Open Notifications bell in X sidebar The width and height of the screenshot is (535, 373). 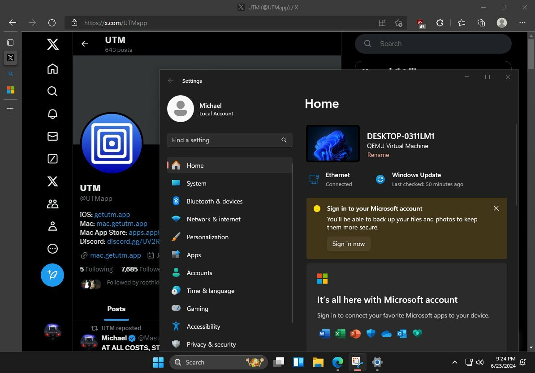[x=52, y=114]
